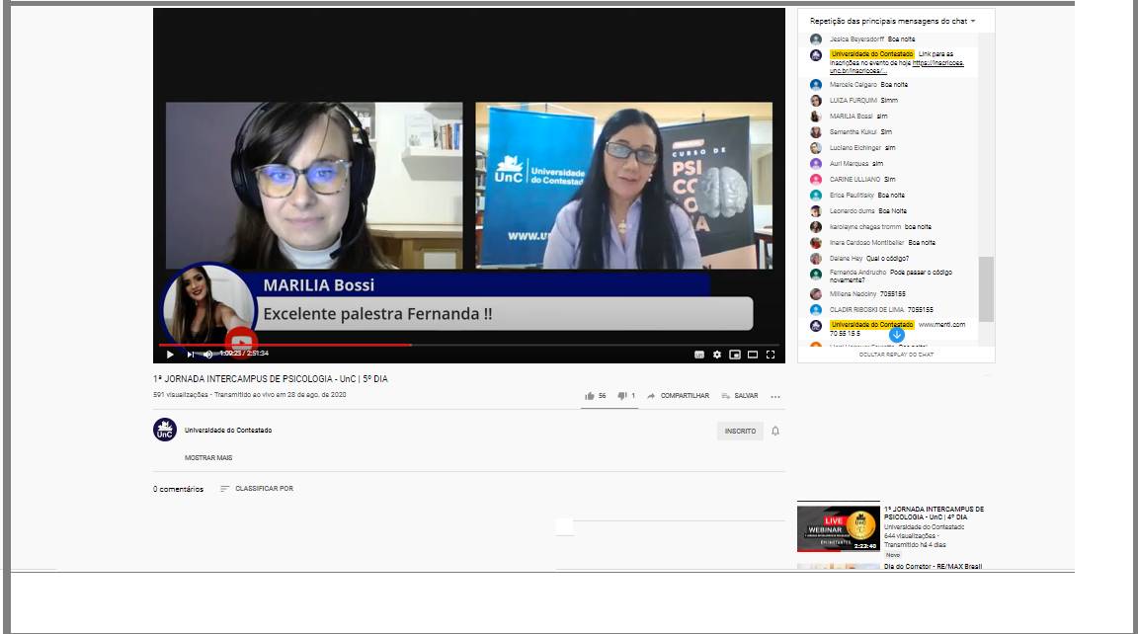Click OCULTAR REPLAY DO CHAT
Viewport: 1138px width, 634px height.
point(895,354)
